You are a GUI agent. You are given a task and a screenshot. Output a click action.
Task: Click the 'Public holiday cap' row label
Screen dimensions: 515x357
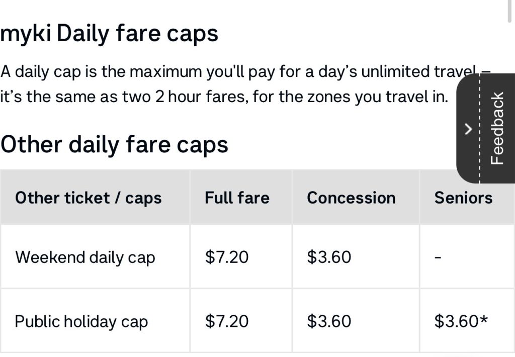click(x=81, y=321)
